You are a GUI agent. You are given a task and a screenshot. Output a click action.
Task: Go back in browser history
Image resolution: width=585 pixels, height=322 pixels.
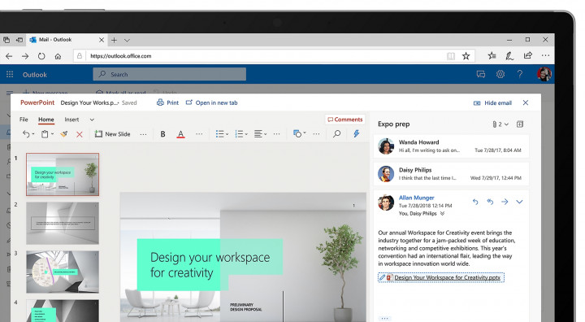pos(9,56)
